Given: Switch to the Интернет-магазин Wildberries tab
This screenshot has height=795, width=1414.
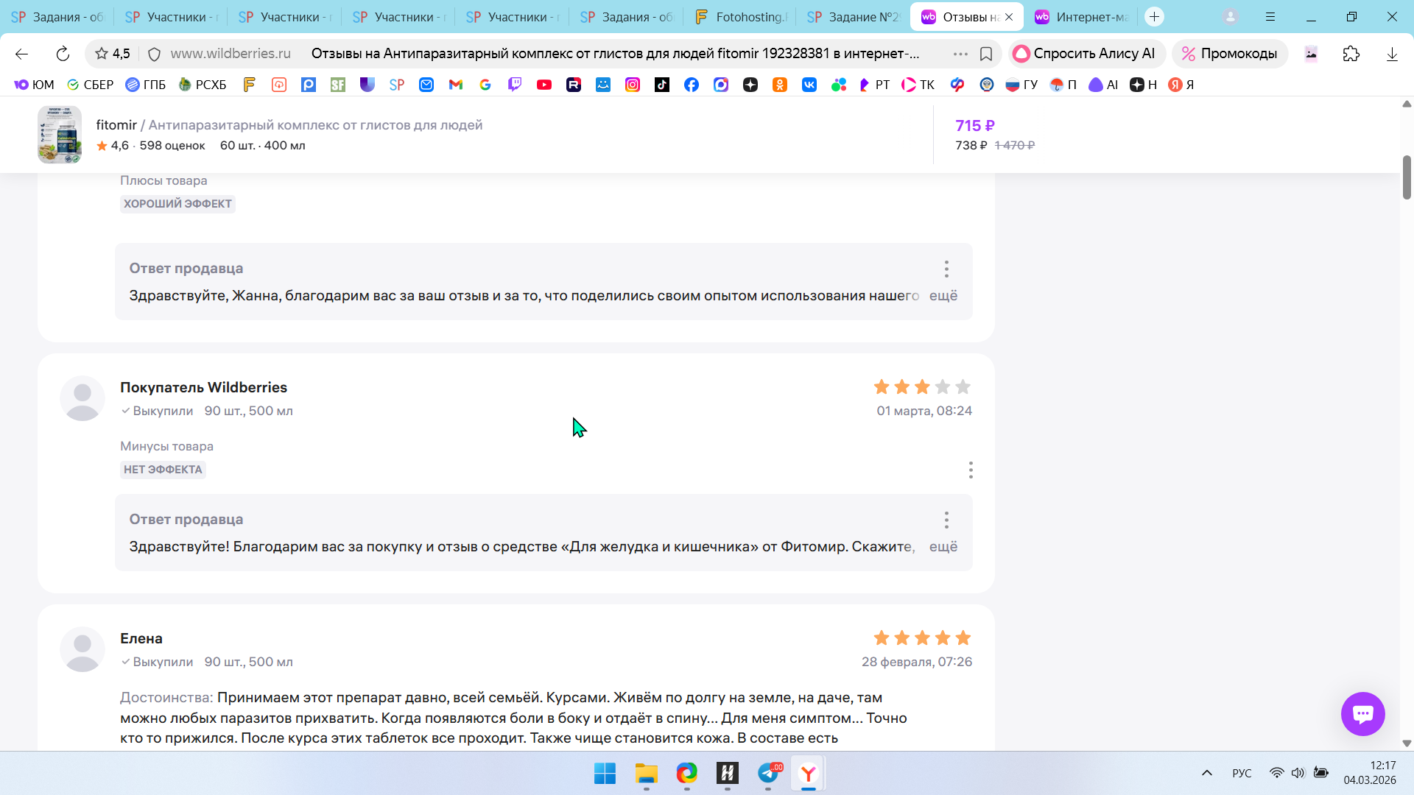Looking at the screenshot, I should (x=1081, y=17).
